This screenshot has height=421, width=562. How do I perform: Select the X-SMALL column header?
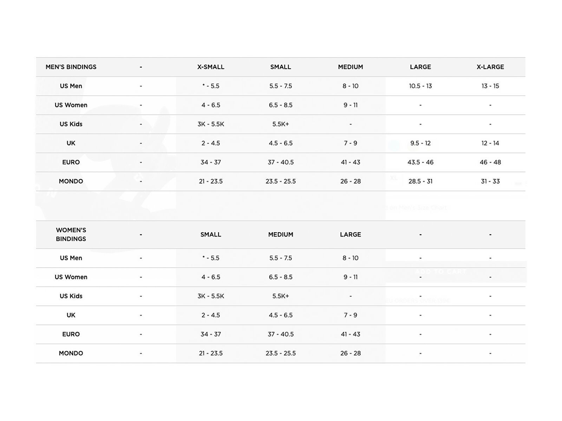pos(211,67)
